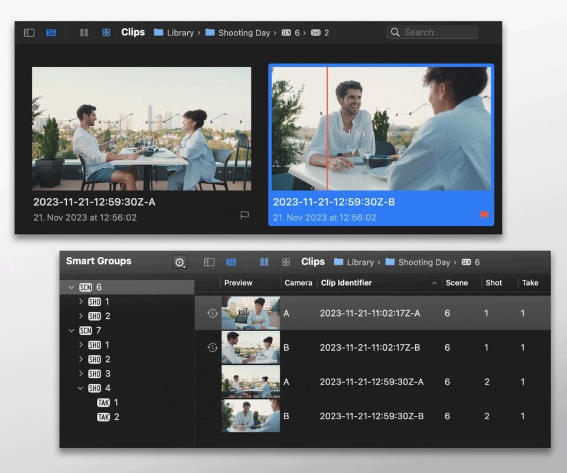Click the history clock icon on the 11:02:17Z-A row
This screenshot has height=473, width=567.
(213, 313)
